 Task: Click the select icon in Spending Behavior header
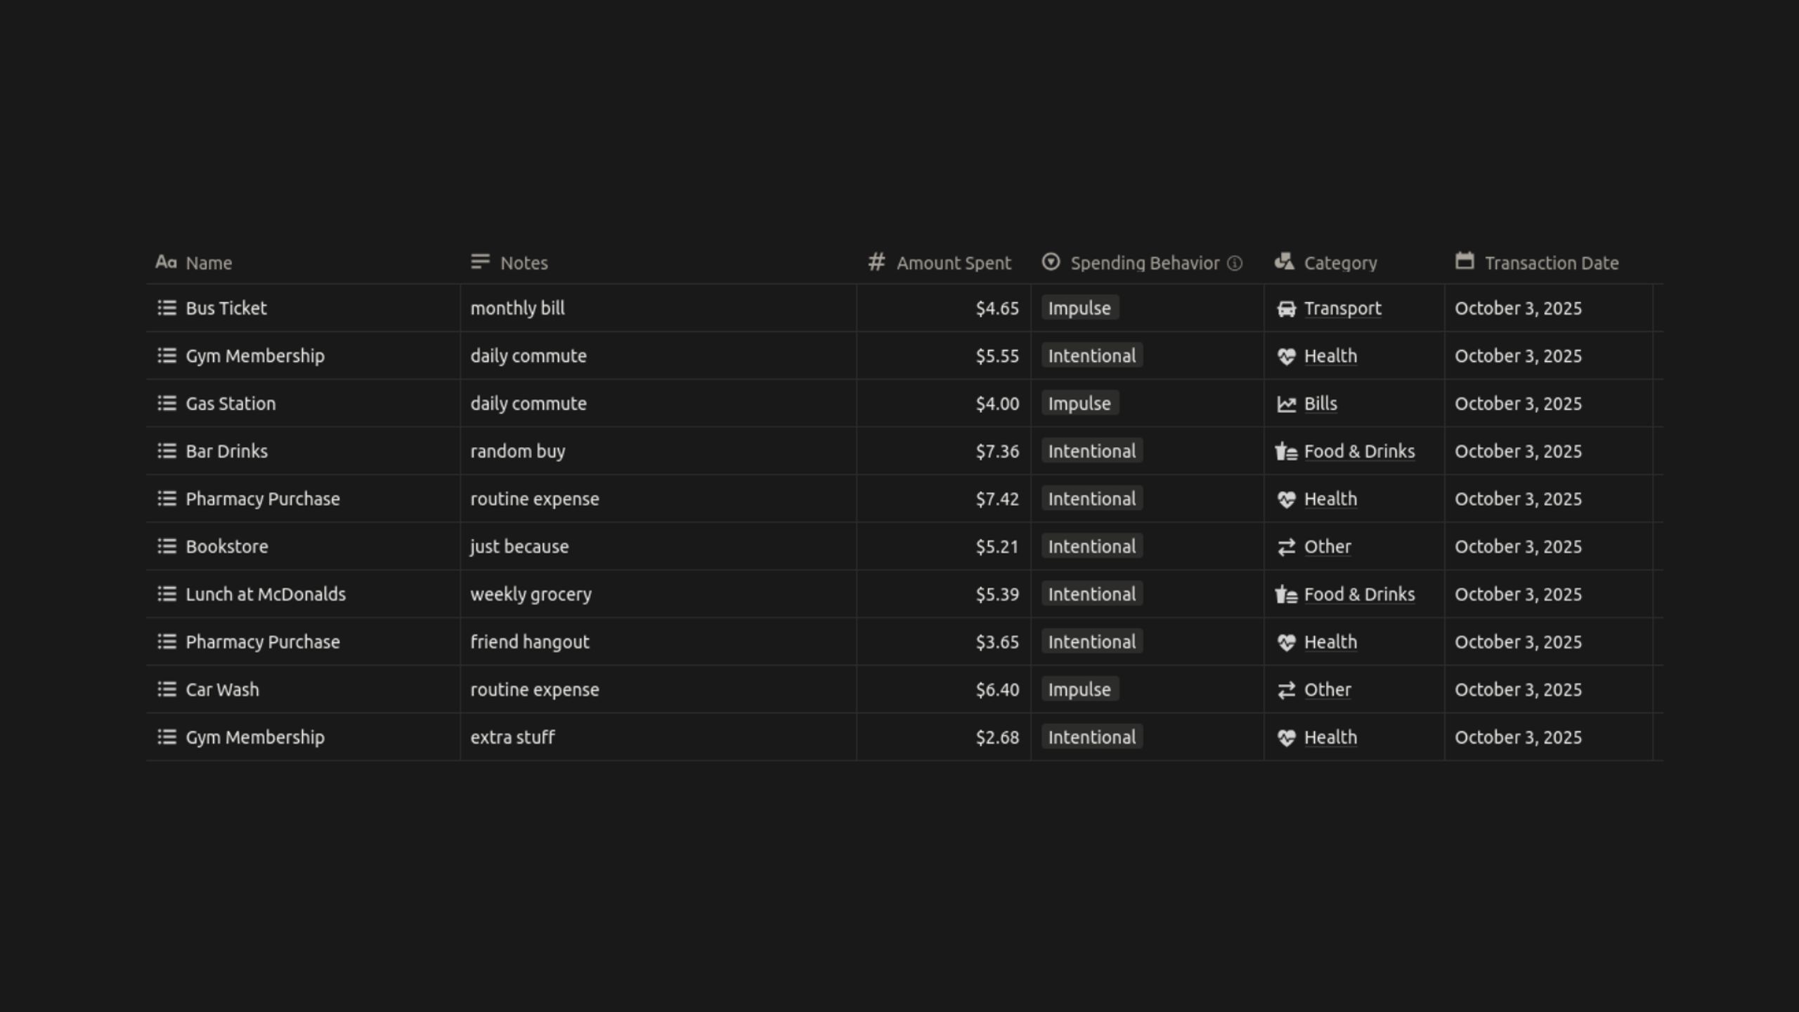click(1051, 262)
